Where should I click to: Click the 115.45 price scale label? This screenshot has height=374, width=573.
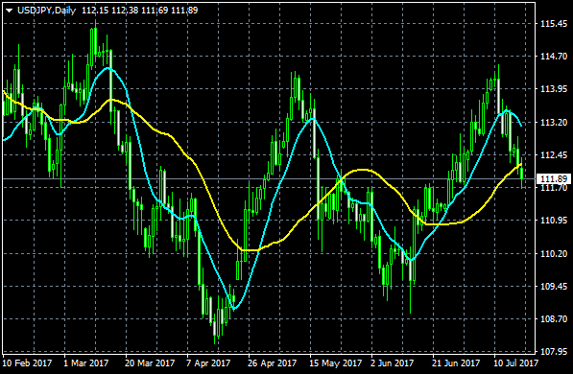click(x=554, y=24)
